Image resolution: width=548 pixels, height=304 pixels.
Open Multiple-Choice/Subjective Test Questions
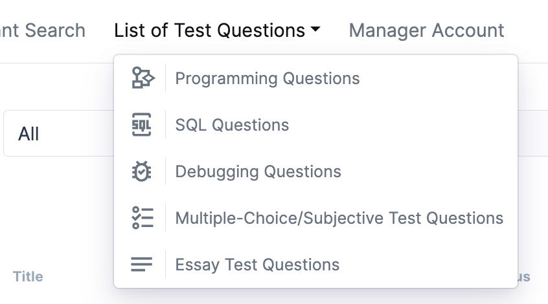click(x=315, y=218)
